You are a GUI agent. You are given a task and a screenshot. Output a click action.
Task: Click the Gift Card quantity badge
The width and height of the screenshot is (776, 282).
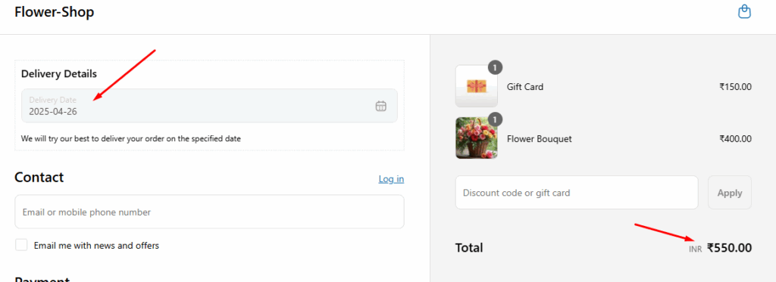pyautogui.click(x=496, y=67)
